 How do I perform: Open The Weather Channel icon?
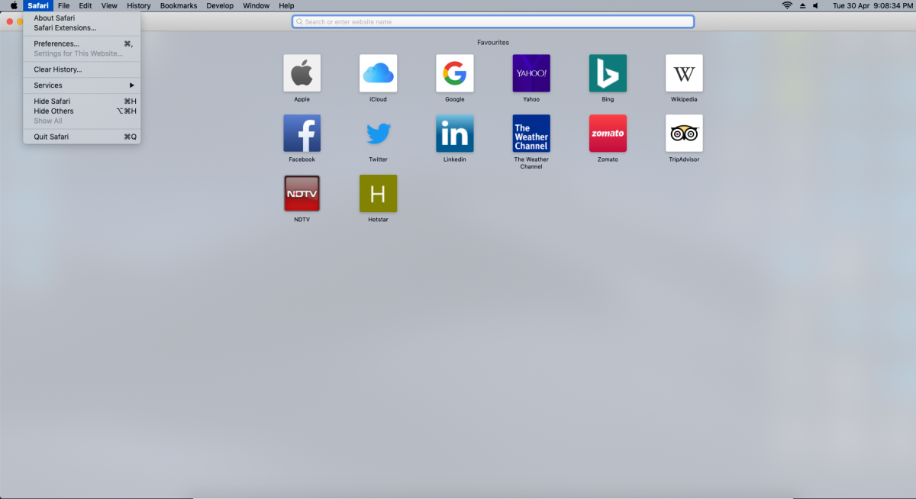point(531,134)
